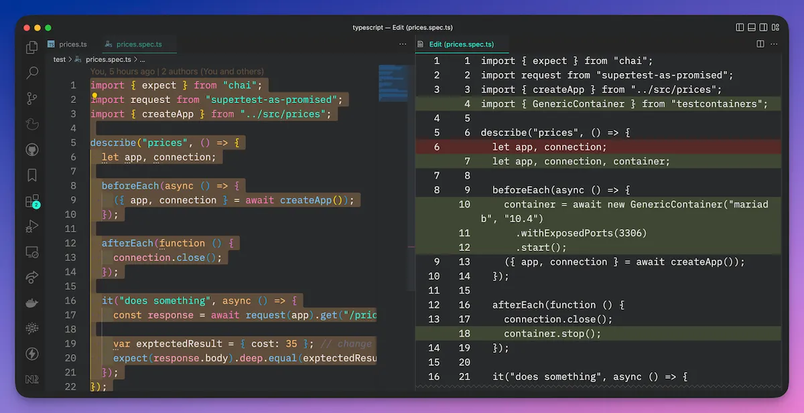The height and width of the screenshot is (413, 804).
Task: Click the minimap highlight in left editor
Action: [x=393, y=80]
